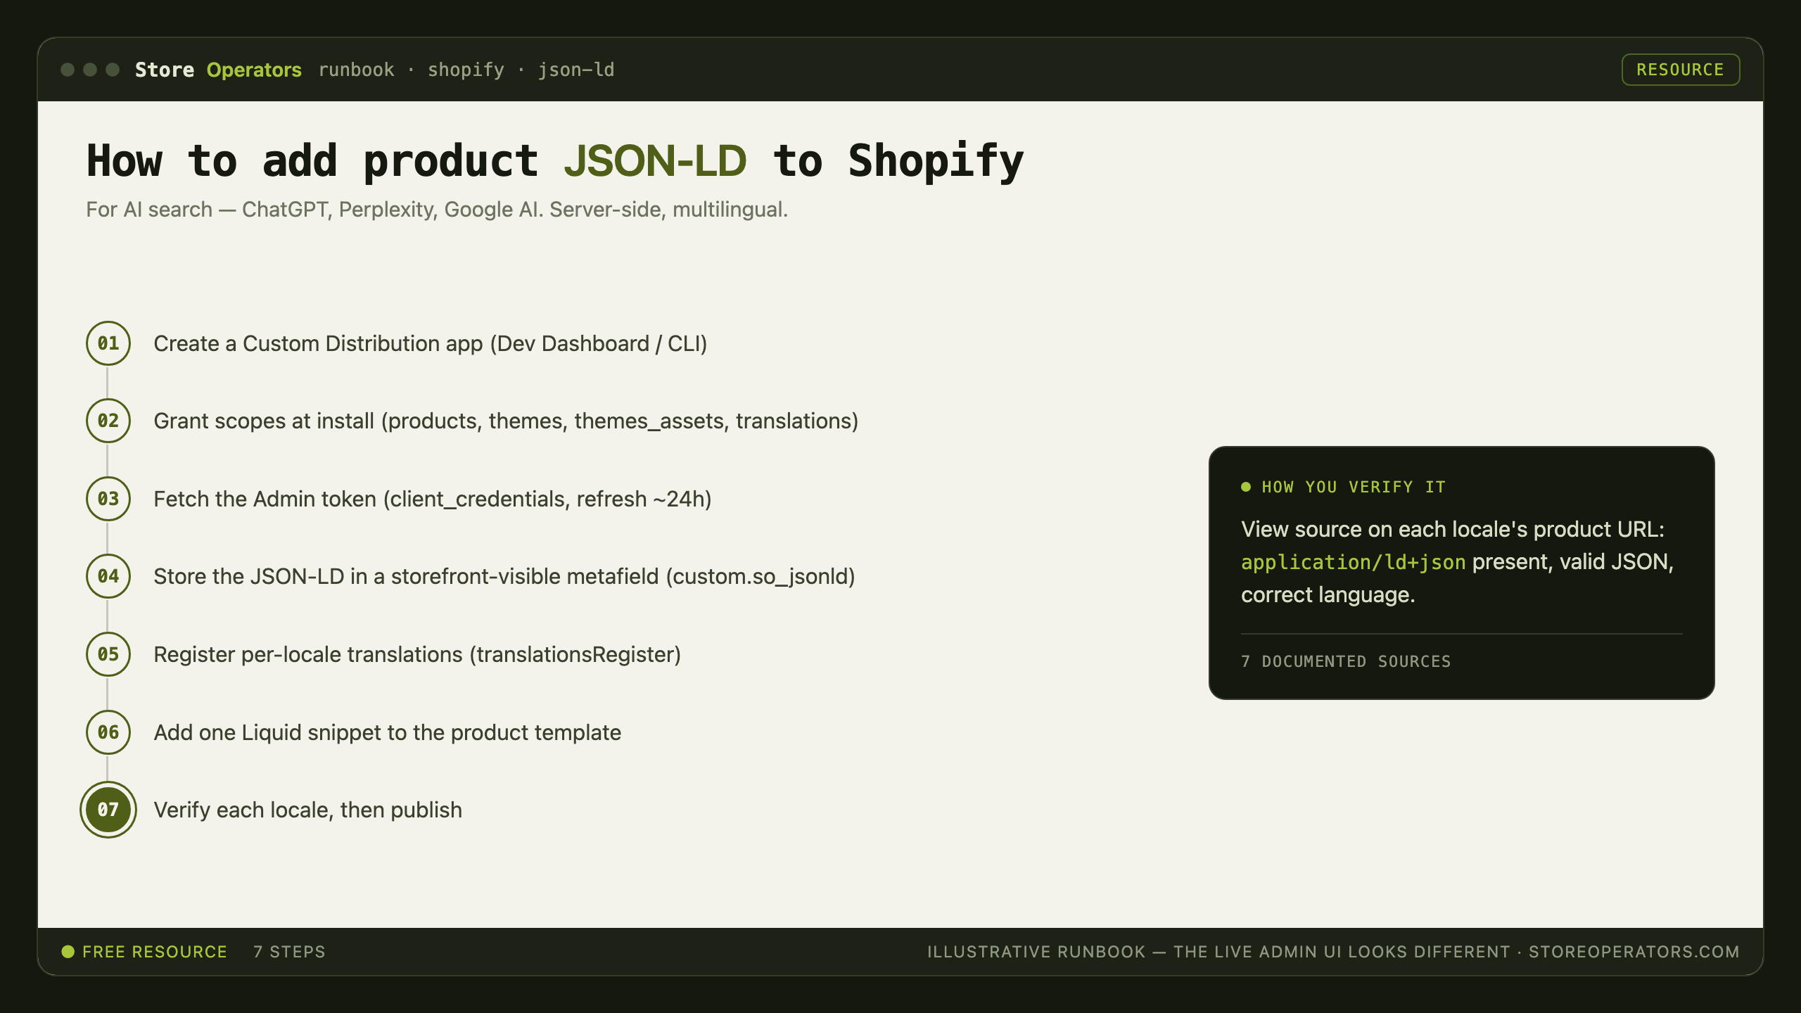Click the step 04 circle badge
The width and height of the screenshot is (1801, 1013).
pyautogui.click(x=108, y=576)
